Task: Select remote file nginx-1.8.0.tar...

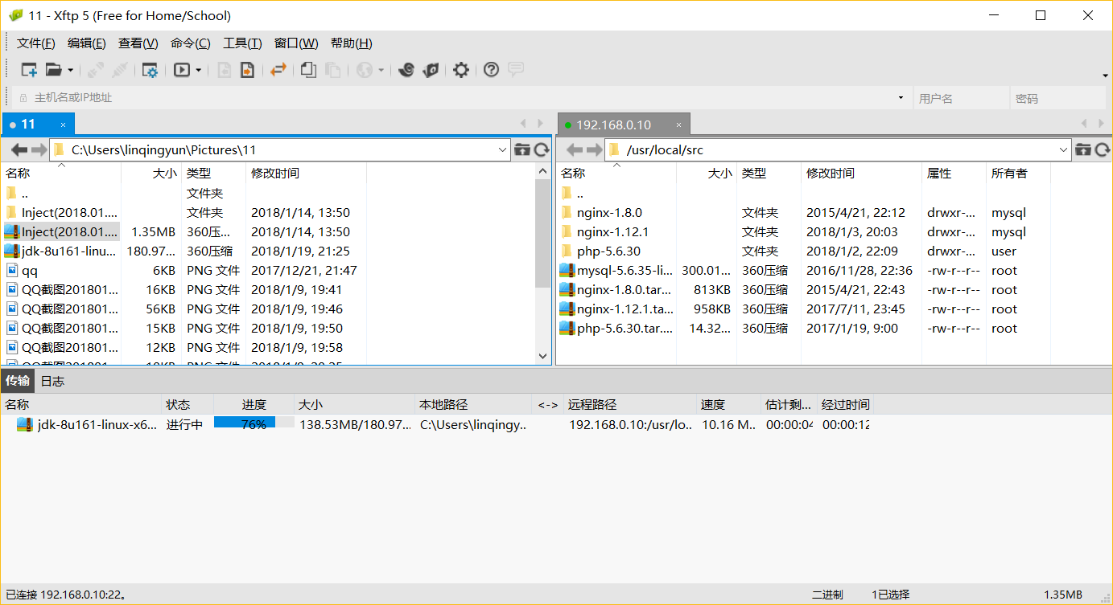Action: point(616,289)
